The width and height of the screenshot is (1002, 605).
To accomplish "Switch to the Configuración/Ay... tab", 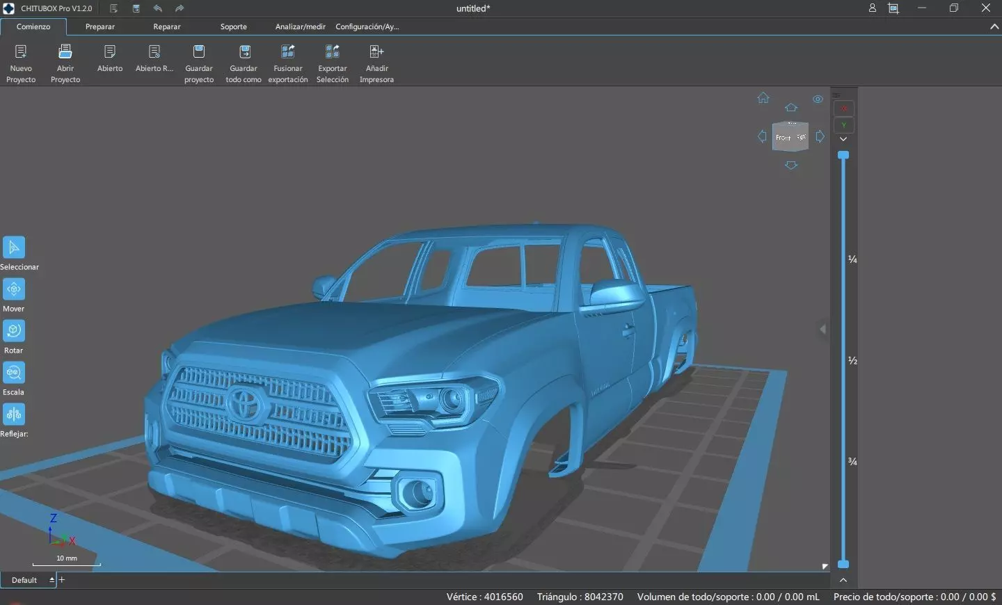I will tap(367, 26).
